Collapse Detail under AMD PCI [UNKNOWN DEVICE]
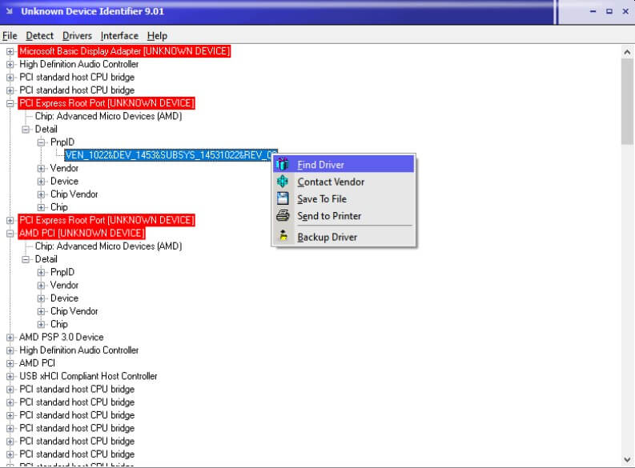 pos(26,259)
